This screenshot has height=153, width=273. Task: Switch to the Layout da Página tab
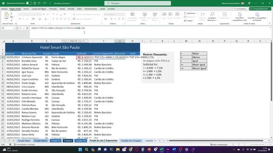click(39, 9)
